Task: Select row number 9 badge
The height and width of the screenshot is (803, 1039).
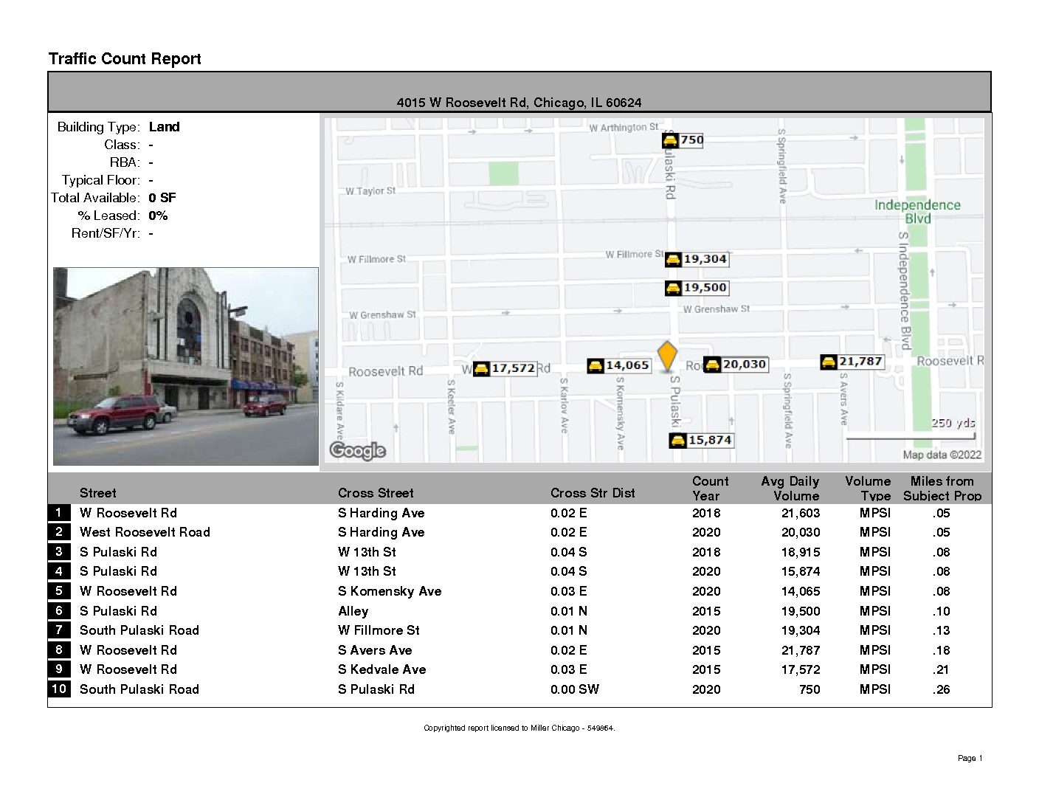Action: pyautogui.click(x=59, y=669)
